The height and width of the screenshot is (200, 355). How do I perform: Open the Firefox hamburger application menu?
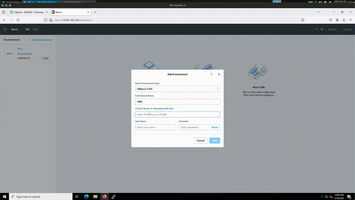pos(350,20)
